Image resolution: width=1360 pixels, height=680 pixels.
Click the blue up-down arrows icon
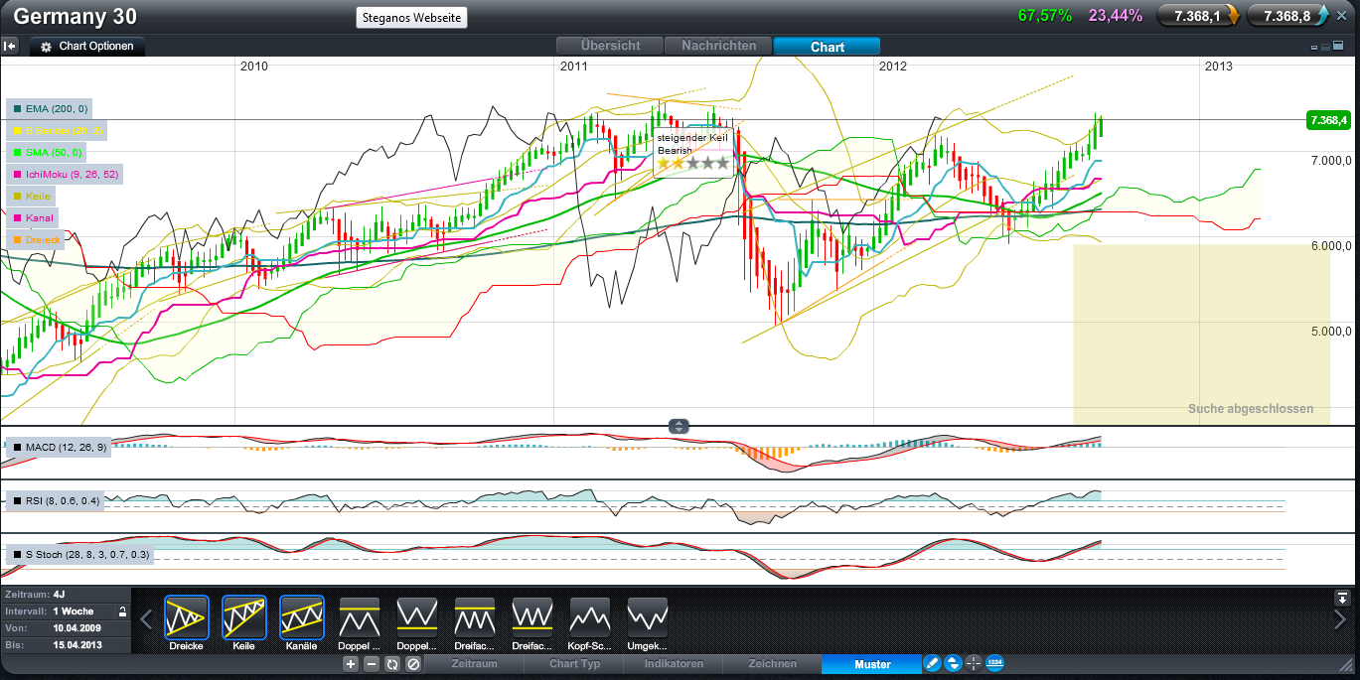pos(953,664)
